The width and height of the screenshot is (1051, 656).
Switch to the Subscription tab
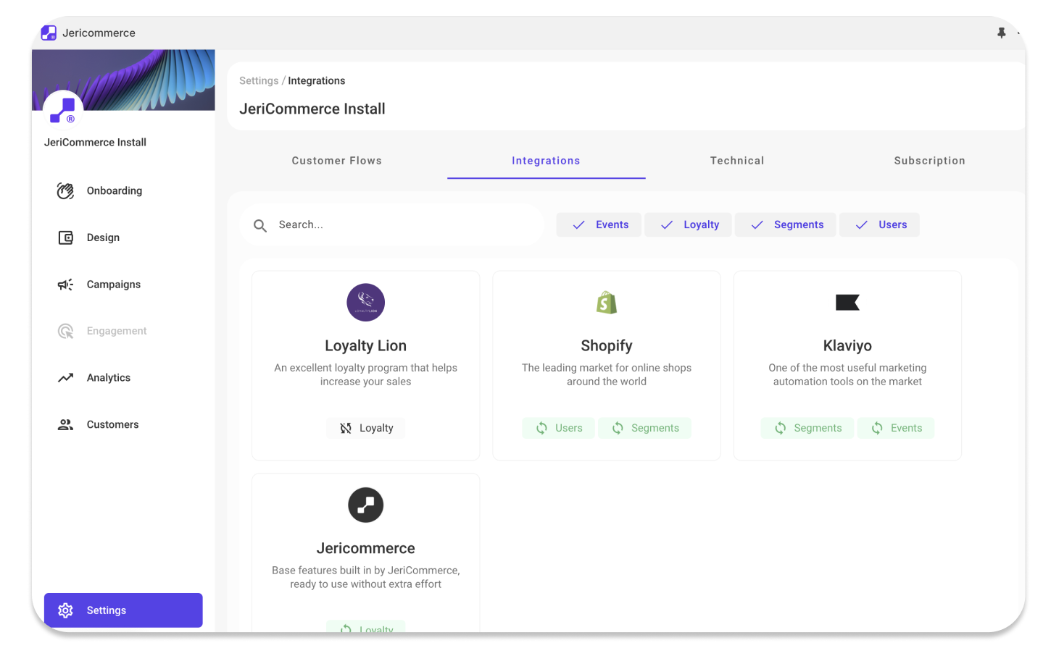coord(929,161)
